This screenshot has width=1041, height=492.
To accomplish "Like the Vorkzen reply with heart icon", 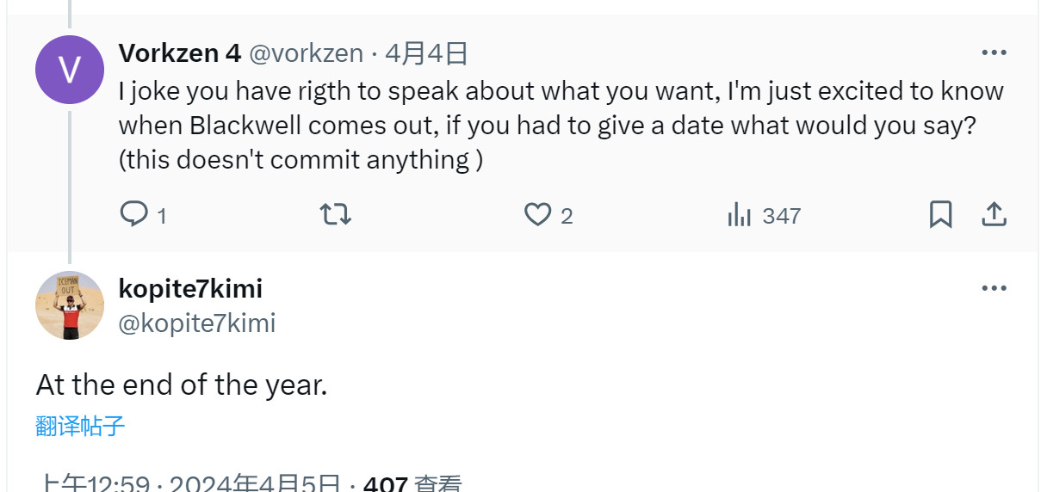I will click(x=537, y=214).
